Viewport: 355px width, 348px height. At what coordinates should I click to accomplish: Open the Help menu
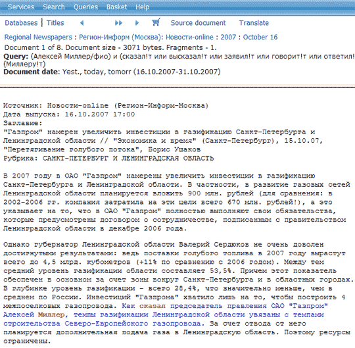coord(142,7)
